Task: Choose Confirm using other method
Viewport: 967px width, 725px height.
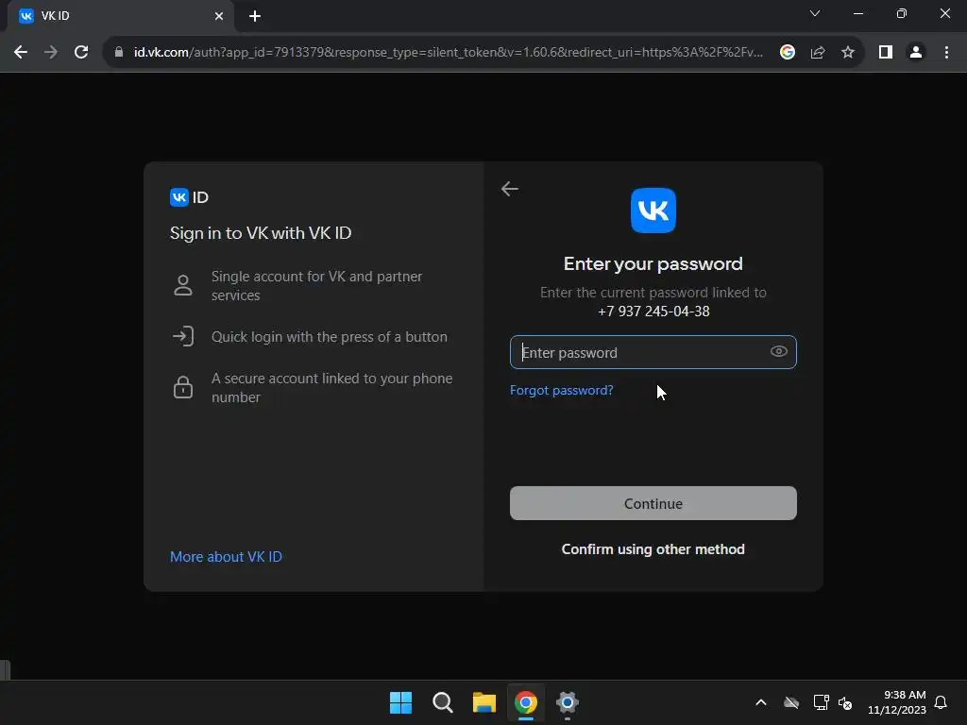Action: [x=653, y=549]
